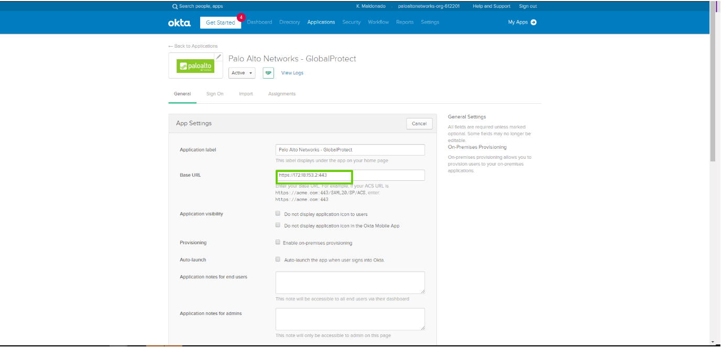
Task: Open the red notification badge 4
Action: 241,17
